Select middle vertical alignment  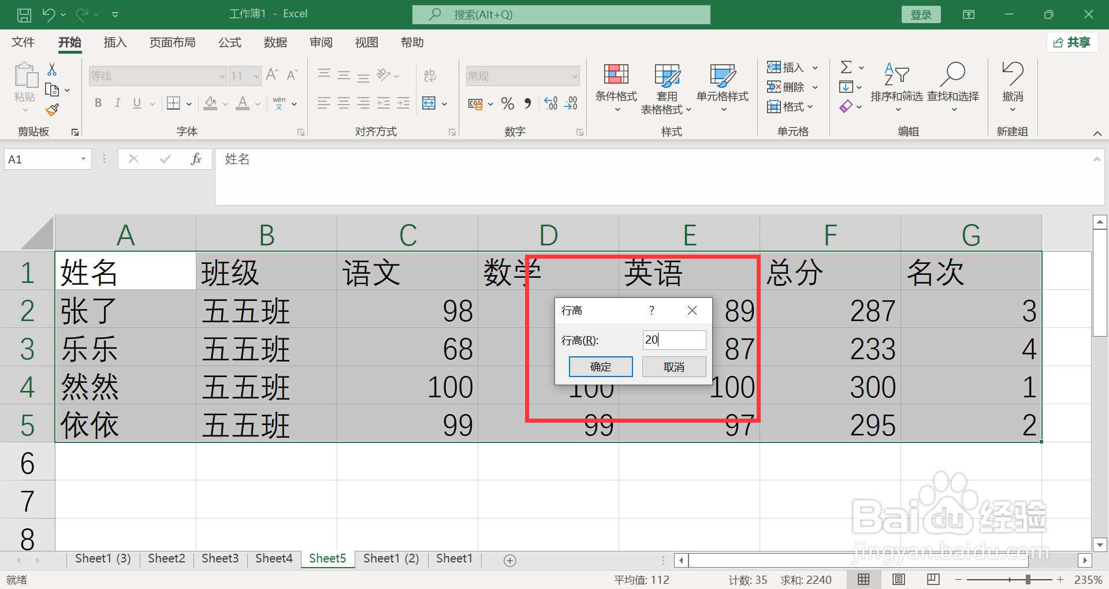click(344, 76)
